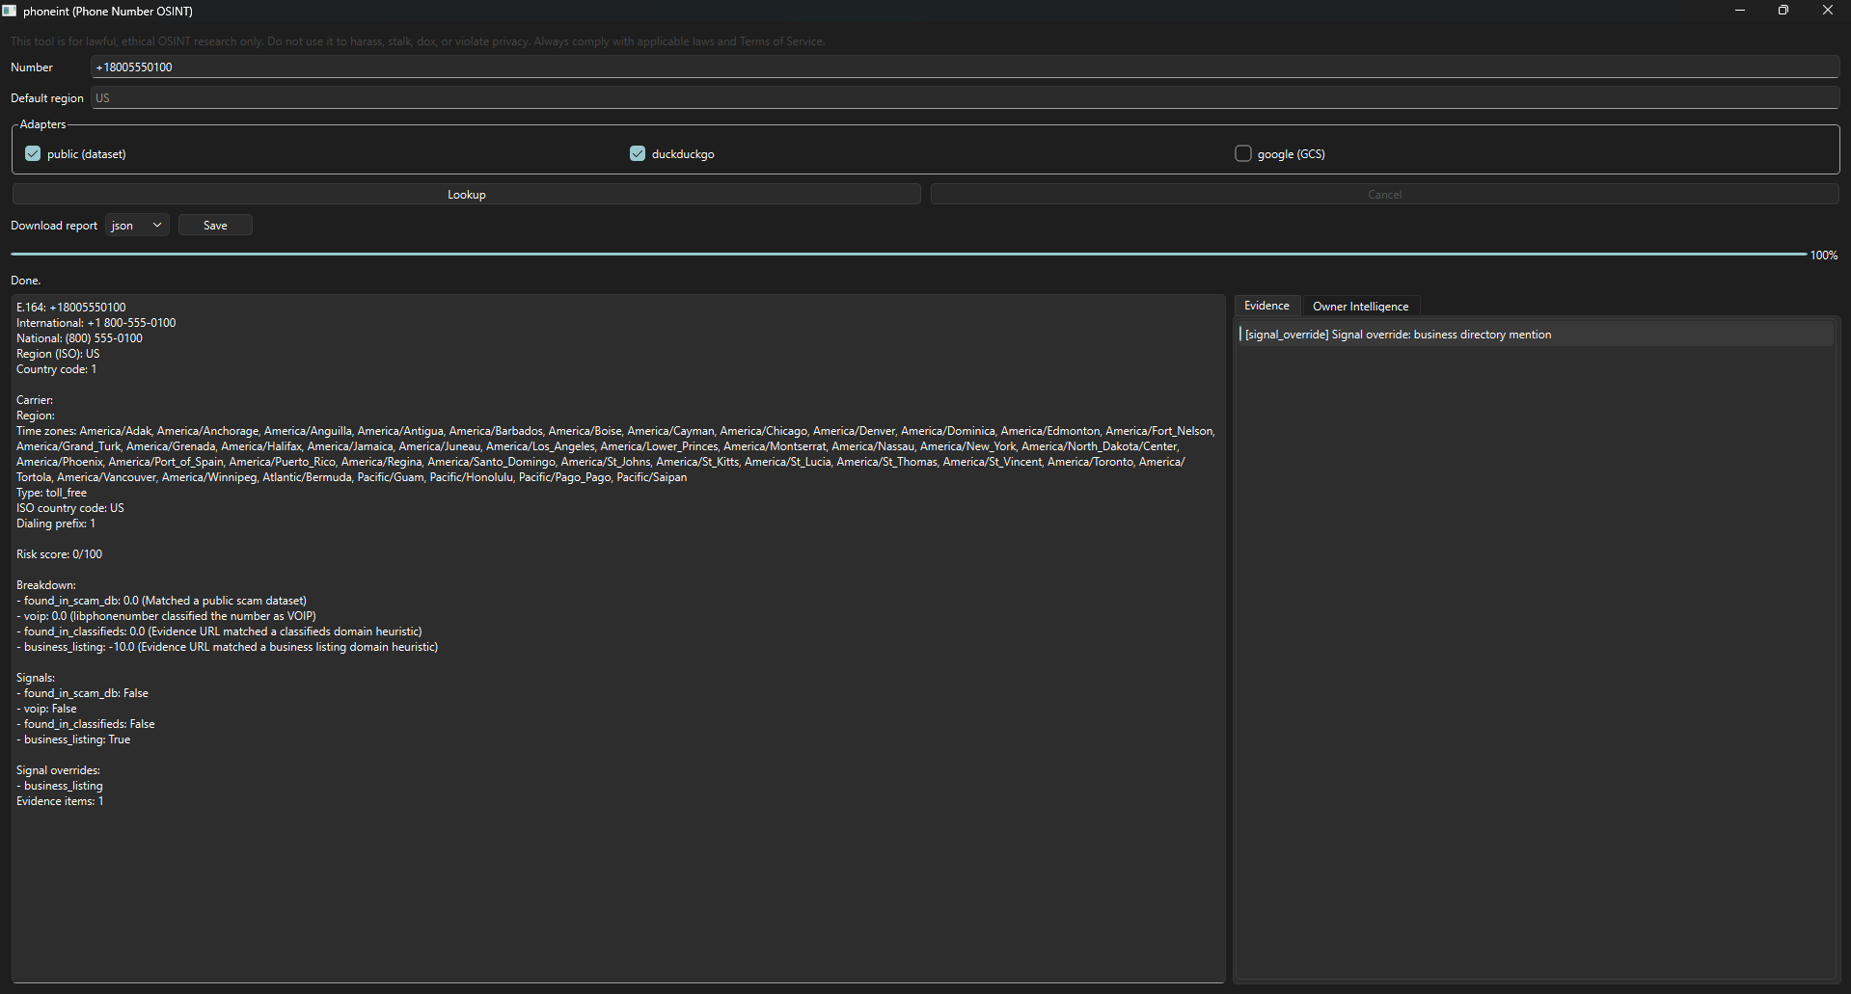
Task: Click the 'found_in_scam_db: False' signal line
Action: tap(82, 693)
